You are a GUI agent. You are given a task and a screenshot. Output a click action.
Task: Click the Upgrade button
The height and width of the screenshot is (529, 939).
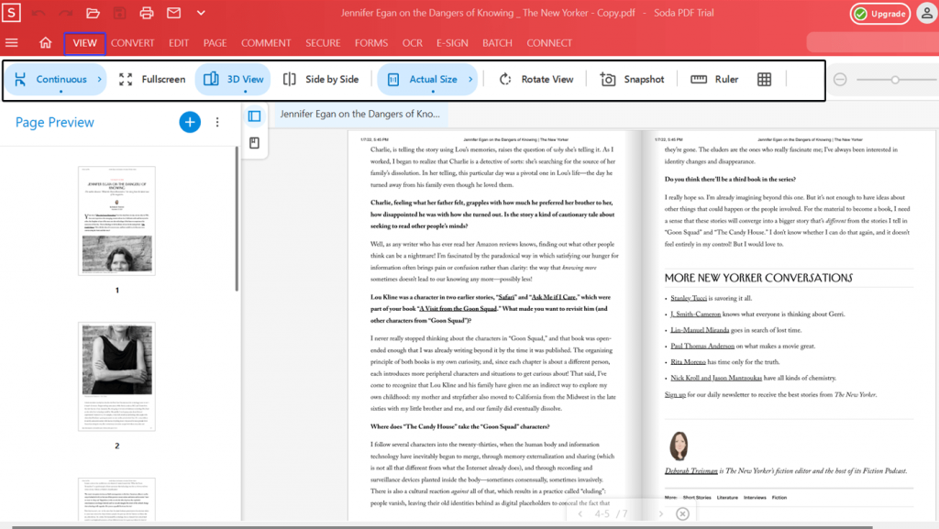coord(880,14)
